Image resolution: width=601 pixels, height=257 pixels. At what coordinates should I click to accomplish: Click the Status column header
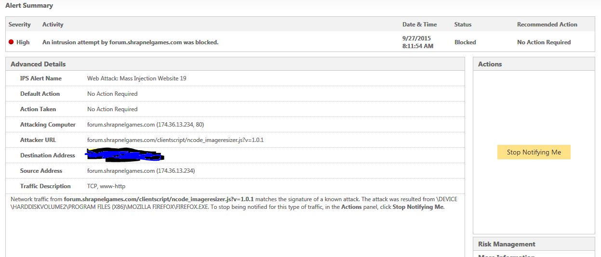(463, 25)
